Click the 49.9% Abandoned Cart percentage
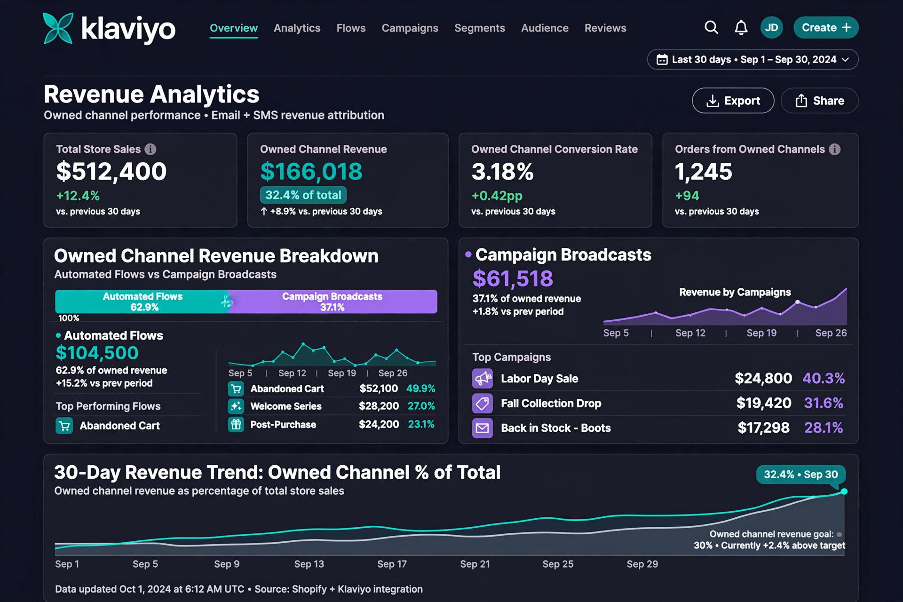 point(420,389)
